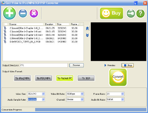Click the Conversion Progress bar

(91, 110)
